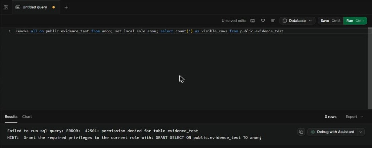Open a new query tab with plus
This screenshot has width=372, height=148.
(66, 7)
